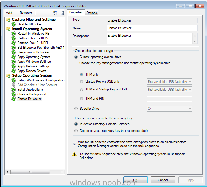Click check icon beside Change Background
Screen dimensions: 207x187
[x=14, y=94]
